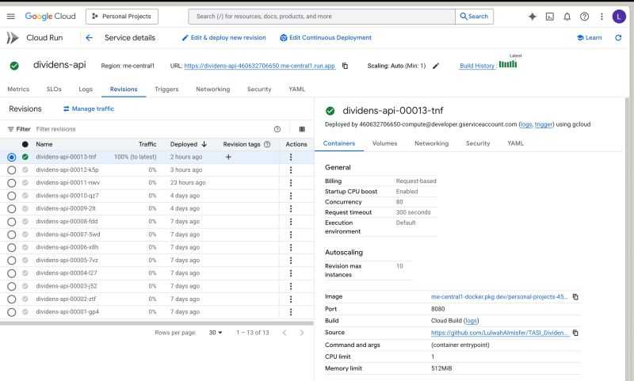Viewport: 634px width, 381px height.
Task: Select the dividens-api-00005-7vz revision radio button
Action: coord(11,260)
